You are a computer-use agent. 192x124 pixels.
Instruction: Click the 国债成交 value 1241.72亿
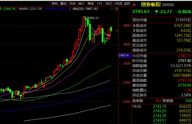(183, 35)
